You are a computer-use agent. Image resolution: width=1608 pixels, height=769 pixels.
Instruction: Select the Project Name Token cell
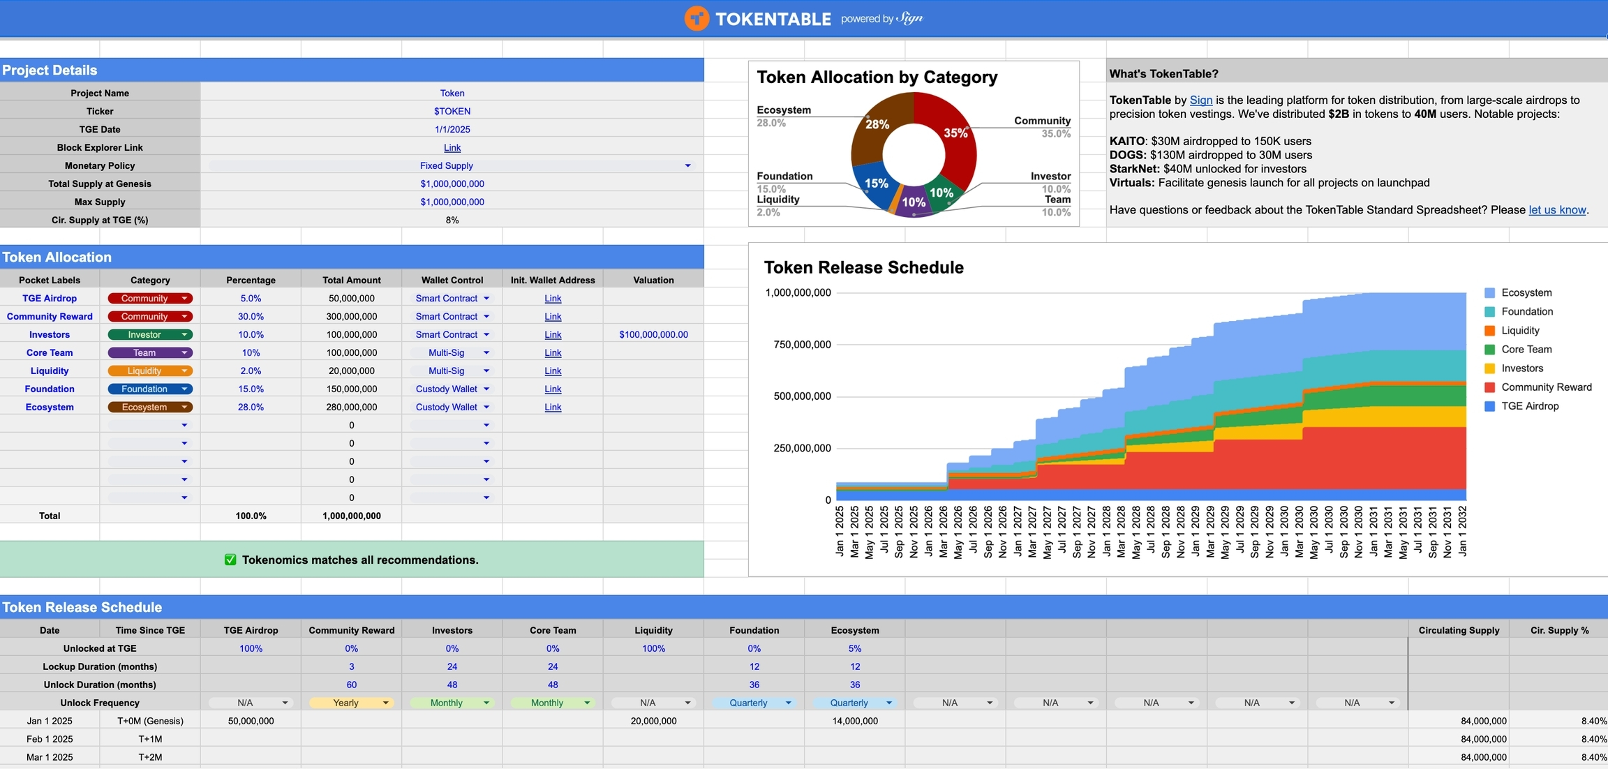pyautogui.click(x=452, y=93)
